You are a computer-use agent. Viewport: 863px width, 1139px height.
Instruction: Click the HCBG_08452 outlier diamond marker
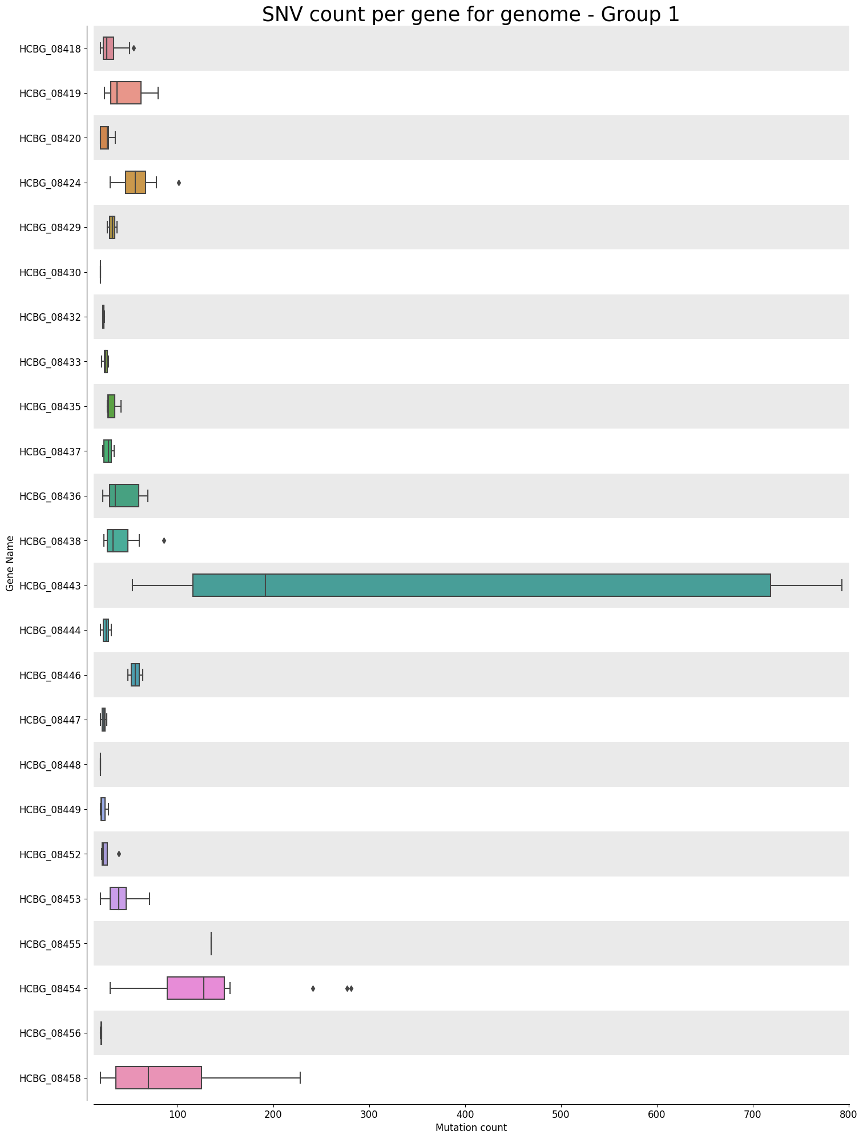click(x=119, y=854)
